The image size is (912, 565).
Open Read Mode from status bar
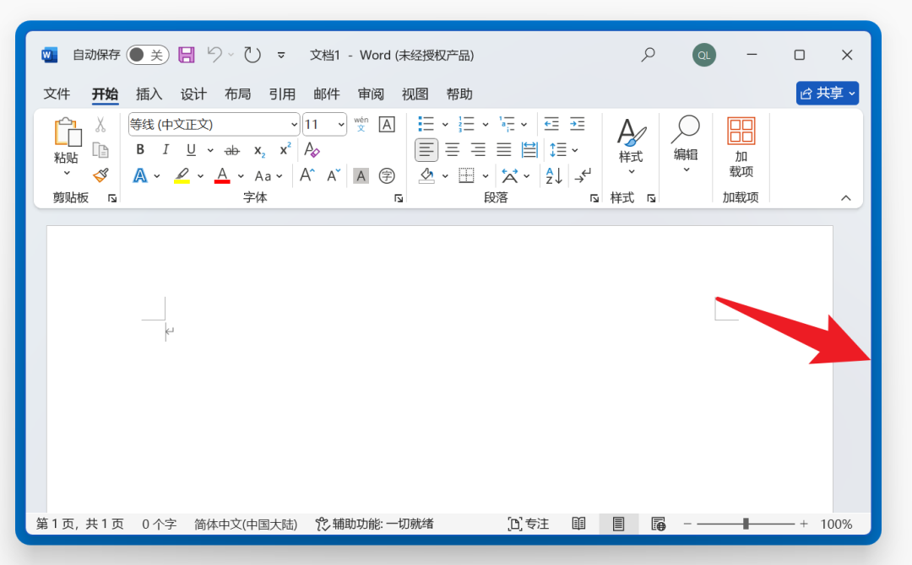578,524
